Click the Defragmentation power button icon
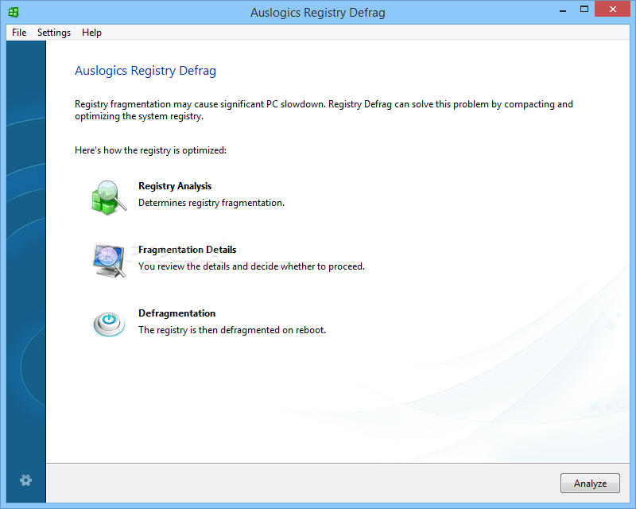Viewport: 636px width, 509px height. click(109, 324)
